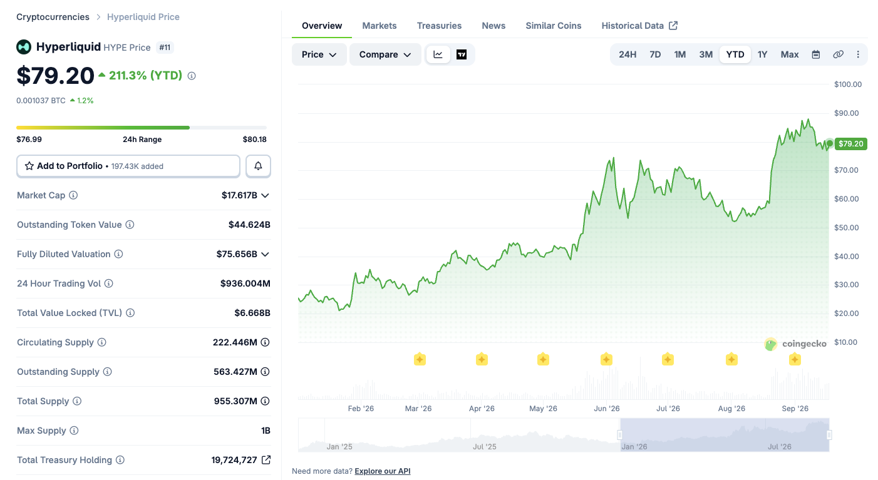Open the News tab
The image size is (878, 480).
[x=493, y=26]
